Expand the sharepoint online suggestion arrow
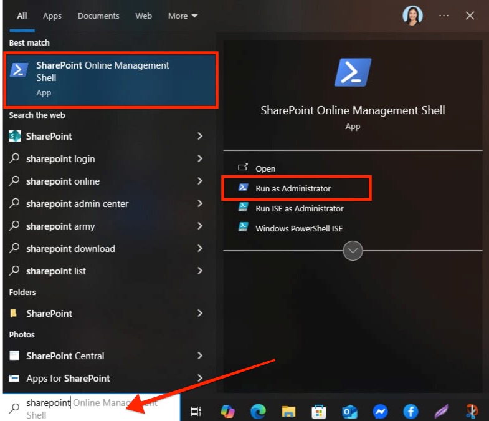The height and width of the screenshot is (421, 489). click(200, 181)
